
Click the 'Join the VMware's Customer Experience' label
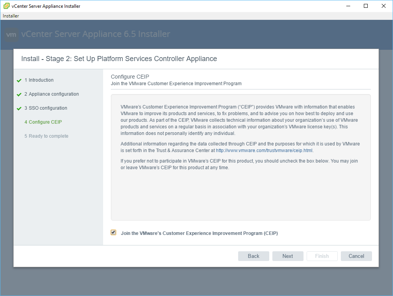(x=199, y=233)
